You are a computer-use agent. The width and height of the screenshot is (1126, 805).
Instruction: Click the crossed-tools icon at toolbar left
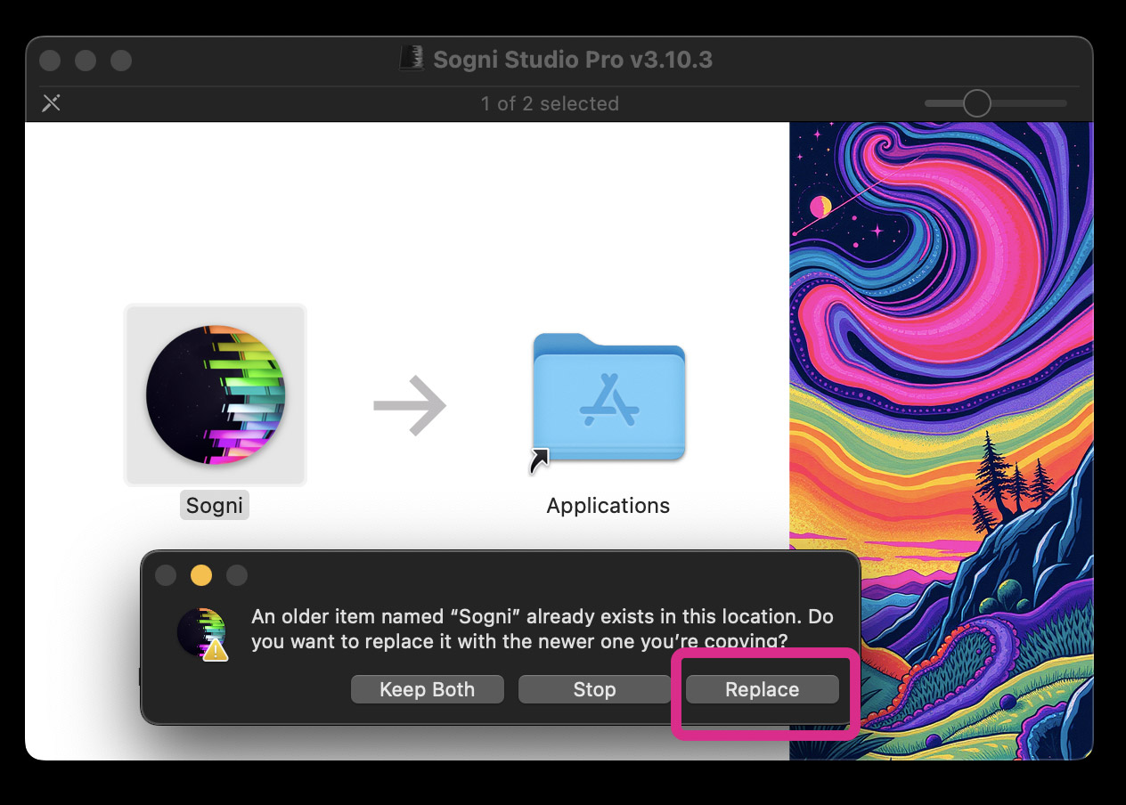pyautogui.click(x=52, y=103)
